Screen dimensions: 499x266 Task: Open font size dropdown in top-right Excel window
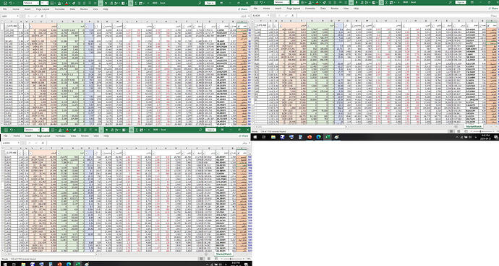pyautogui.click(x=297, y=2)
